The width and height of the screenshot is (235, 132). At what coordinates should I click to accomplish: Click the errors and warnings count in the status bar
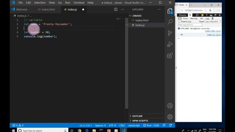tap(18, 125)
